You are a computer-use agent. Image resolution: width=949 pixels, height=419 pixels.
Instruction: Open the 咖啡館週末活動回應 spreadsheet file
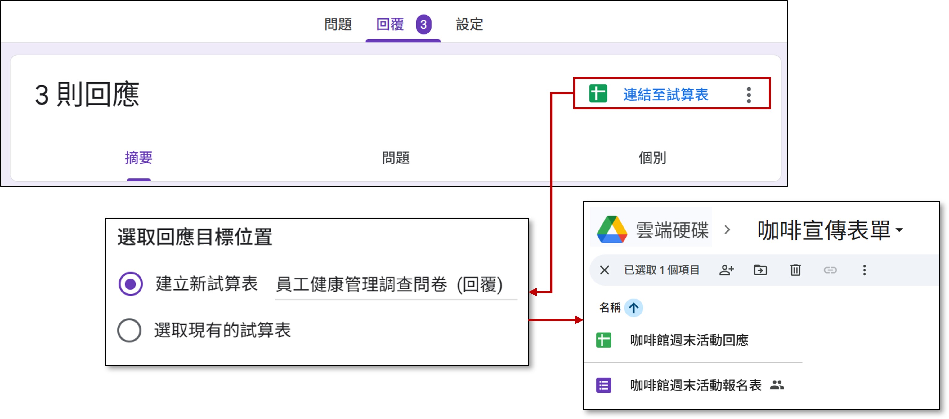(689, 340)
